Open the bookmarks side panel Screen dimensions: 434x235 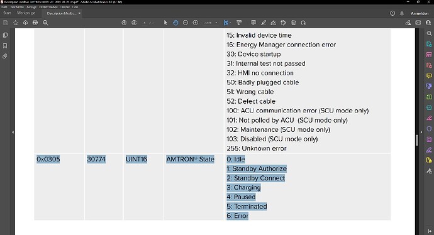[5, 46]
